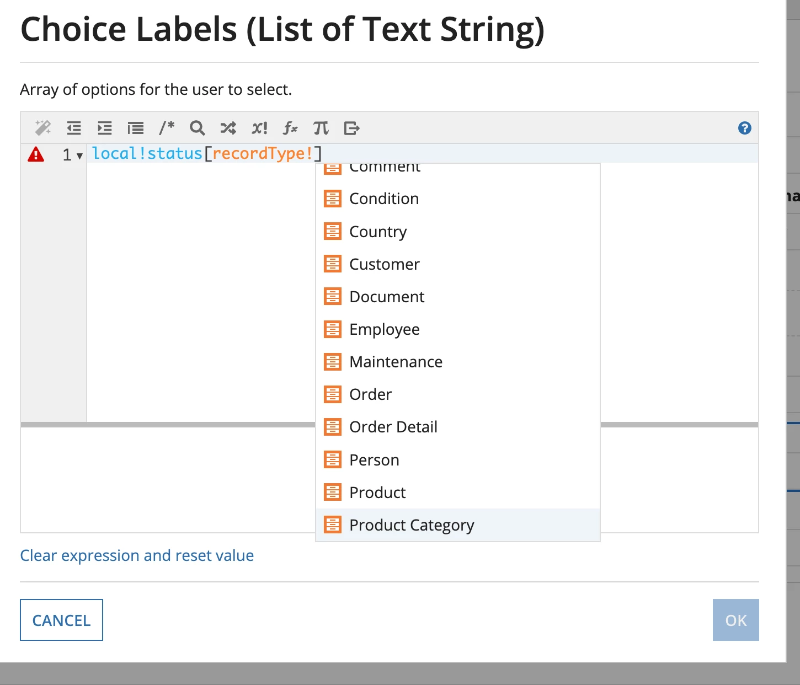This screenshot has width=800, height=685.
Task: Collapse line 1 fold arrow
Action: 80,156
